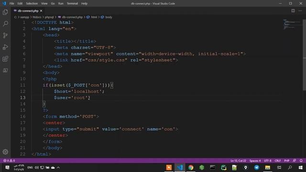The width and height of the screenshot is (306, 172).
Task: Close the db-connect.php tab
Action: tap(41, 11)
